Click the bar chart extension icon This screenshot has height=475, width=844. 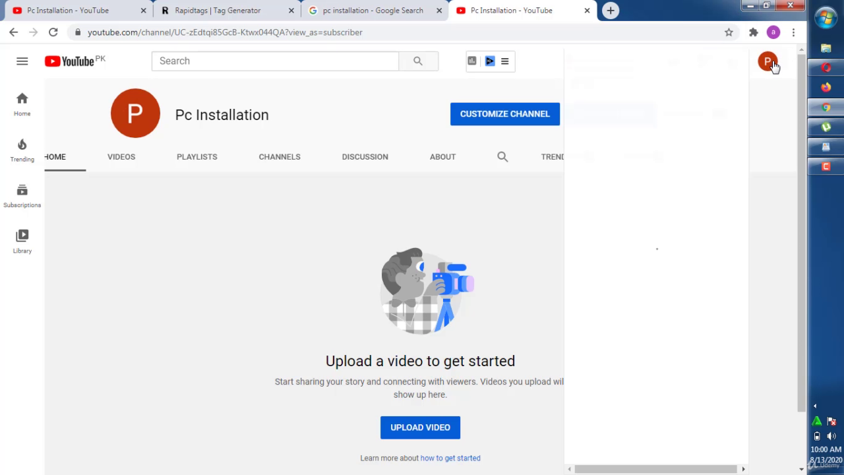[x=472, y=61]
